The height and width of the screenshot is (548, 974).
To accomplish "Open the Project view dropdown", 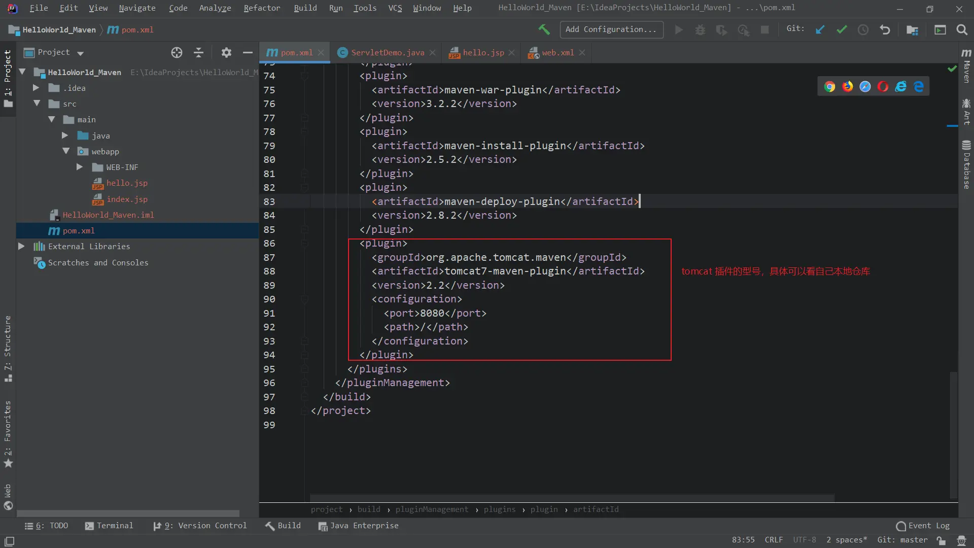I will point(80,53).
